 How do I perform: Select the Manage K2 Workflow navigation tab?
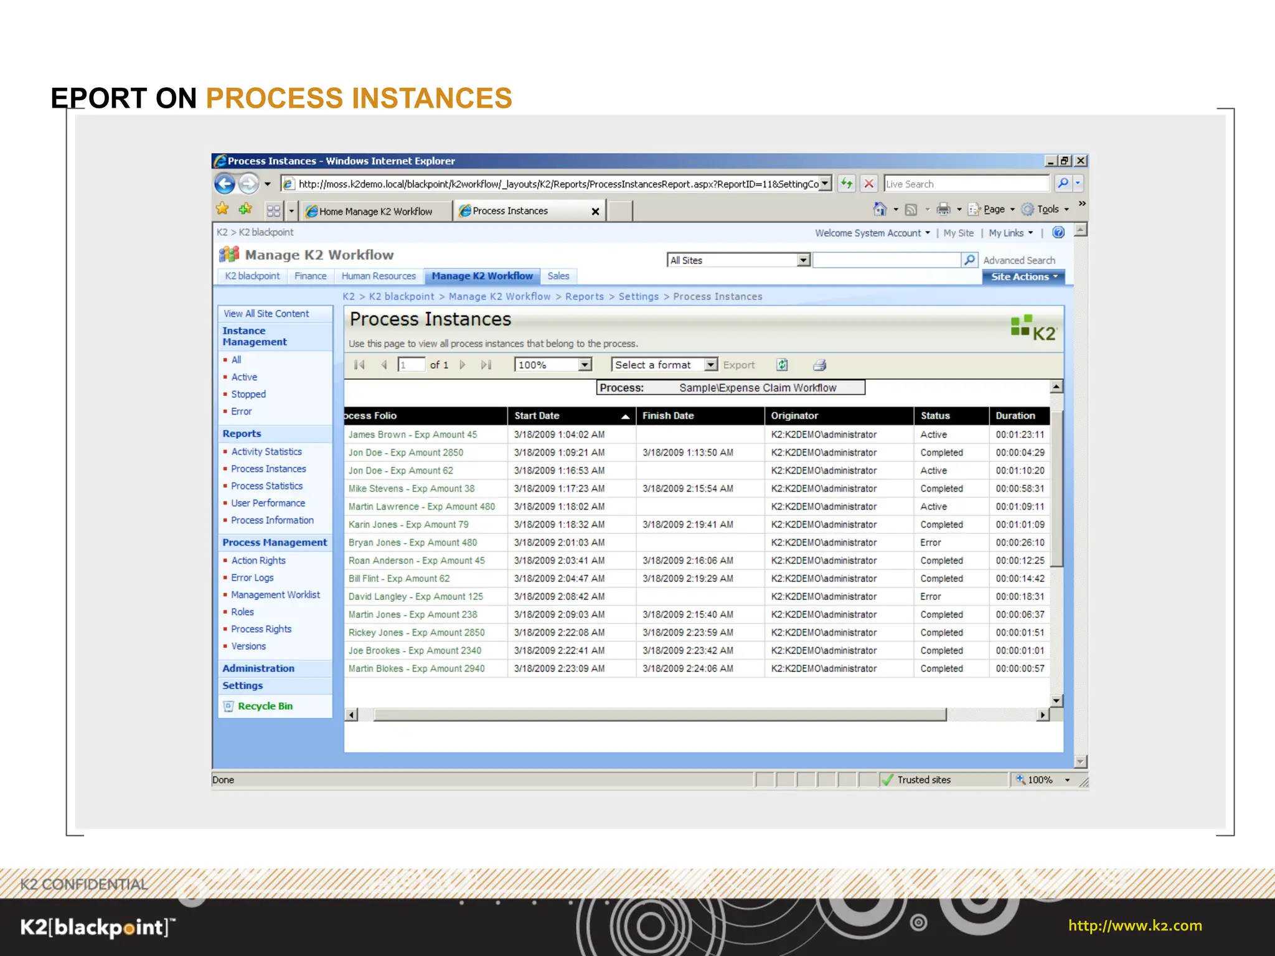482,276
